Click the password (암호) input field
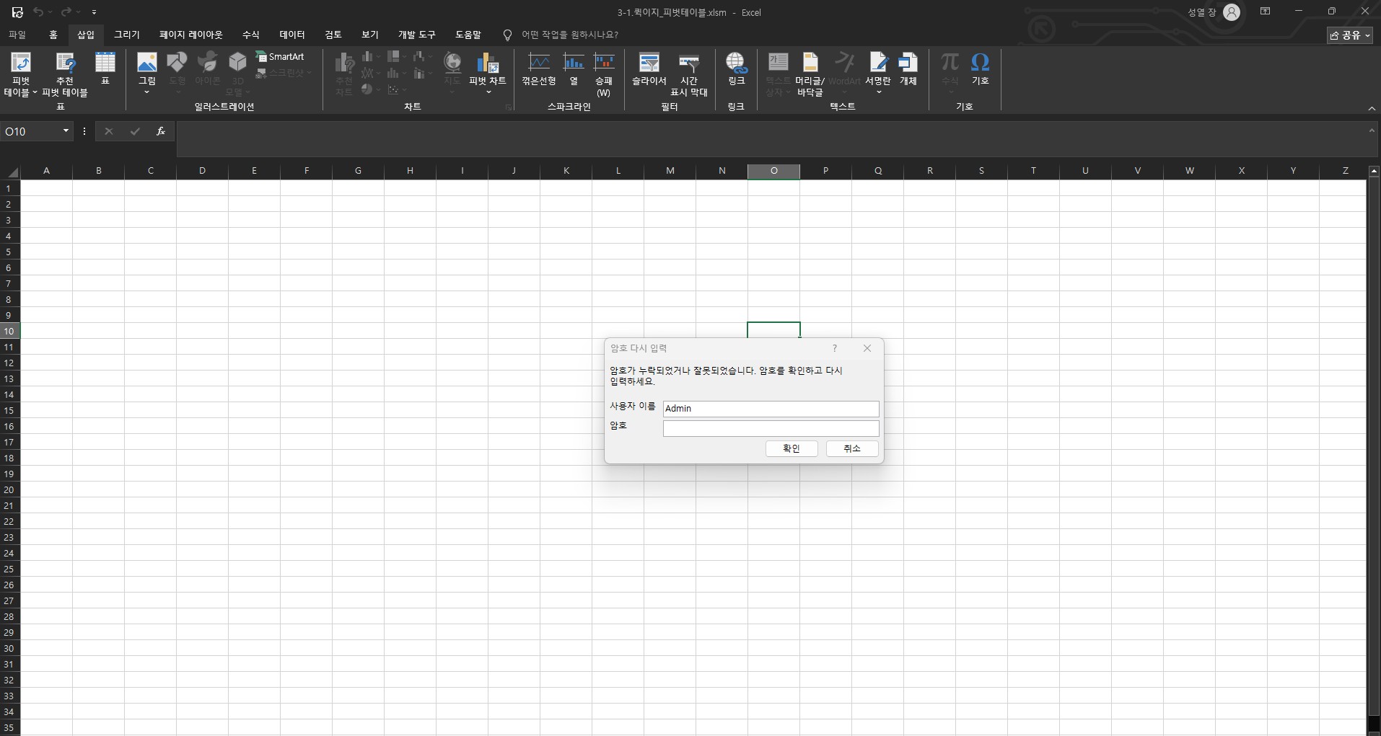 pyautogui.click(x=771, y=428)
